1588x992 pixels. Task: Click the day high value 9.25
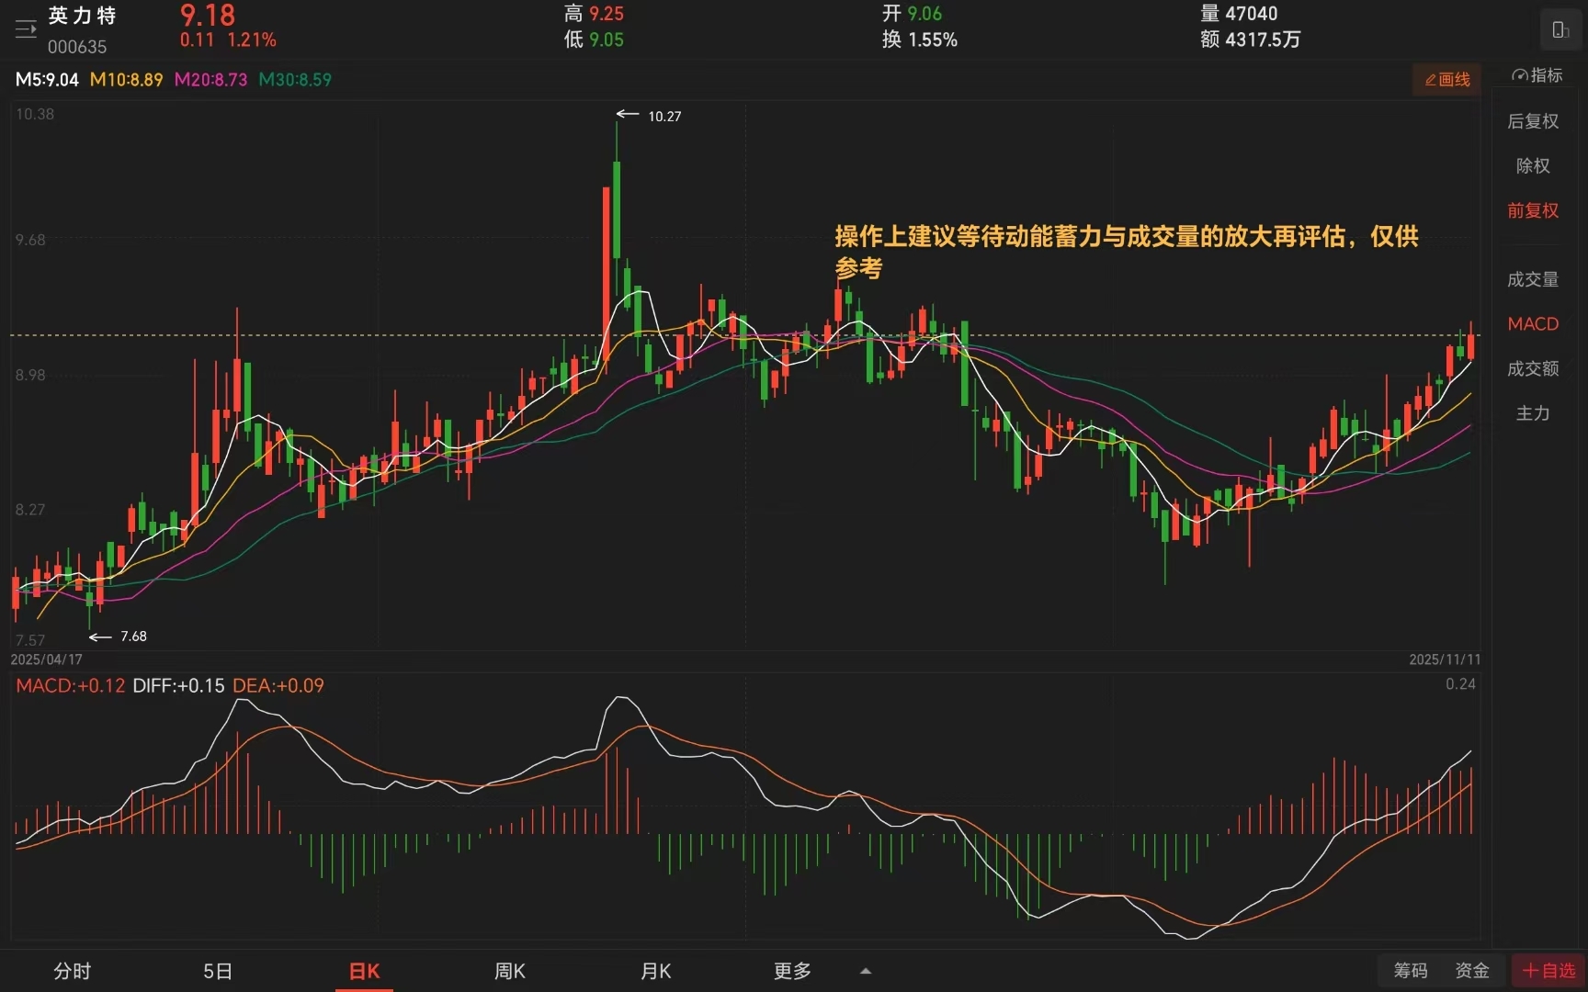click(x=607, y=14)
